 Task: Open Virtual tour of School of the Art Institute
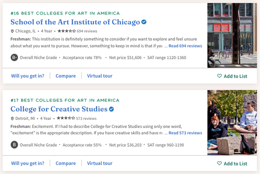point(99,76)
